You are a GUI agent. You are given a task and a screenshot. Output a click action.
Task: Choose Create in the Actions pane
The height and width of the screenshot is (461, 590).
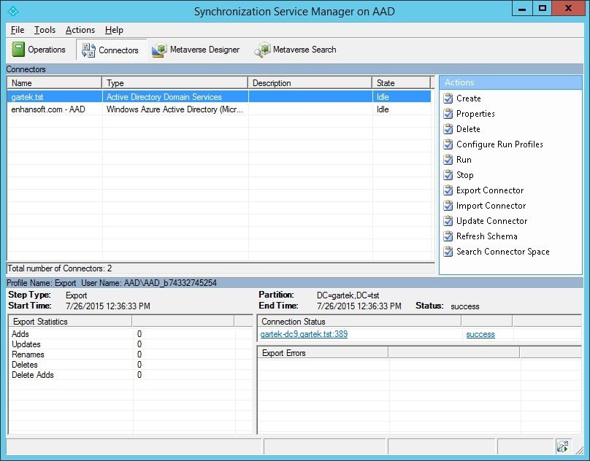pyautogui.click(x=469, y=98)
